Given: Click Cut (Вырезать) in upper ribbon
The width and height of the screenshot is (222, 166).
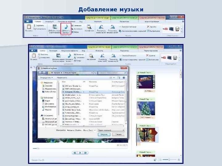Looking at the screenshot, I should coord(39,26).
